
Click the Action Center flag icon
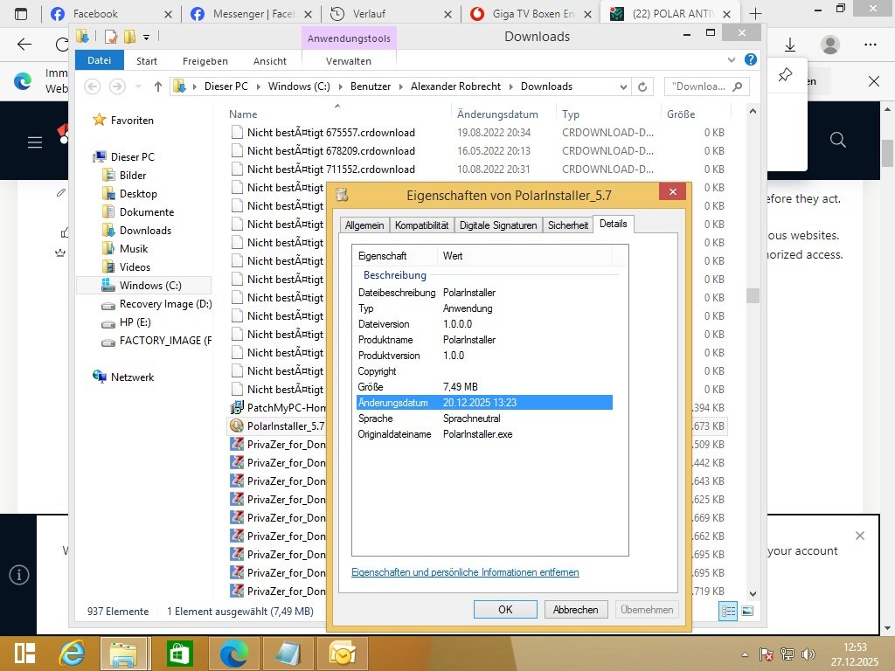click(766, 654)
